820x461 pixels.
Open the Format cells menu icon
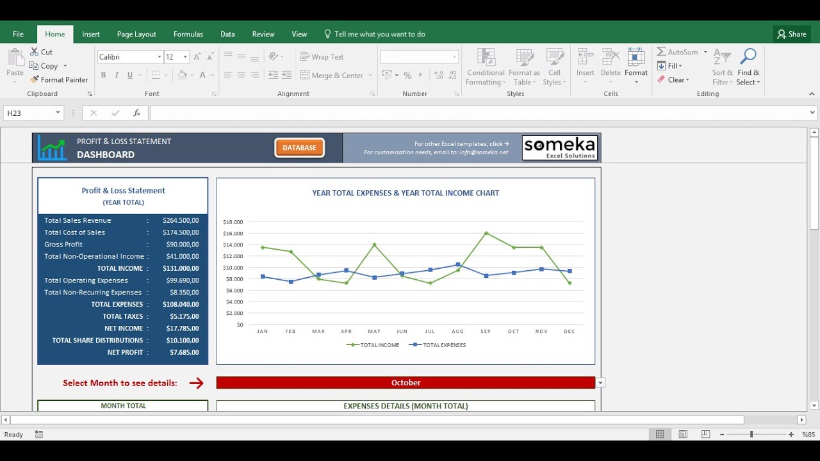pyautogui.click(x=636, y=57)
